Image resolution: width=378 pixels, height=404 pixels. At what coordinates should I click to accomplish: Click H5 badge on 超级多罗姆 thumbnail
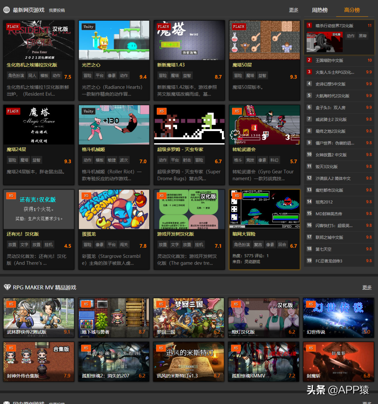[161, 111]
